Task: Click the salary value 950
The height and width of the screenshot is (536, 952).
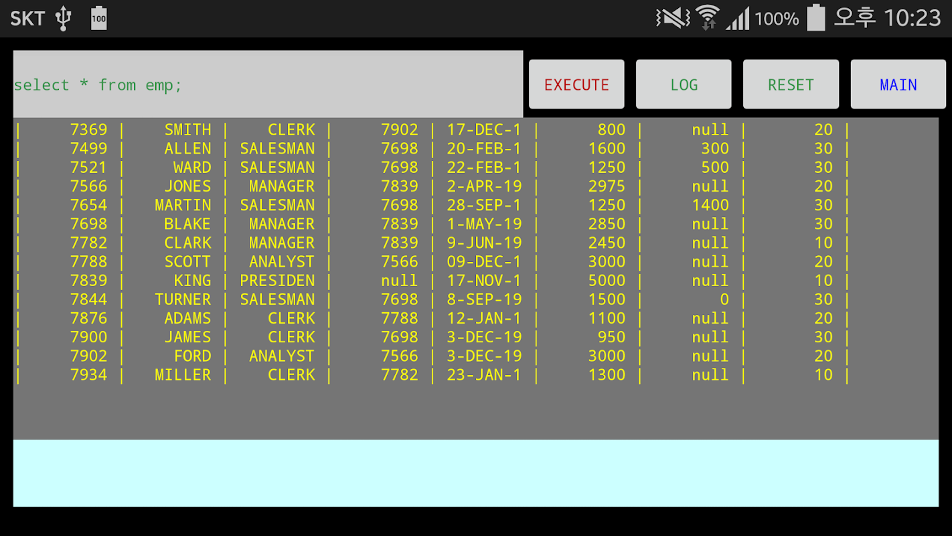Action: coord(611,337)
